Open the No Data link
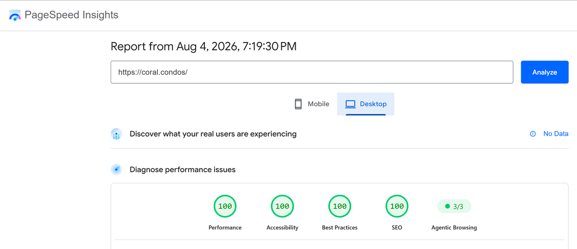577x249 pixels. click(556, 134)
